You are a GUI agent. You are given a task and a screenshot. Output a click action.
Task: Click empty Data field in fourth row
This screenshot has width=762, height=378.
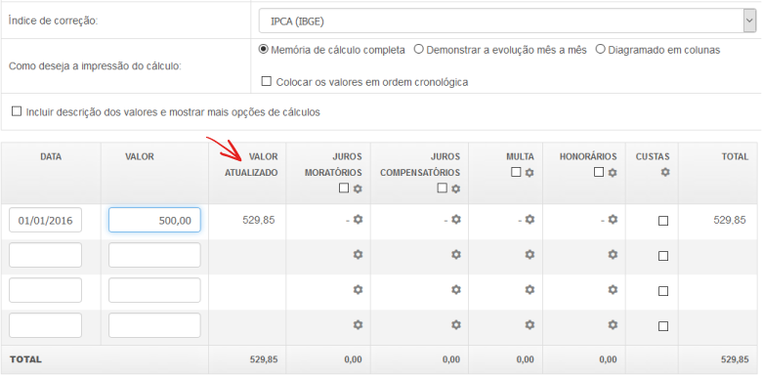point(45,325)
